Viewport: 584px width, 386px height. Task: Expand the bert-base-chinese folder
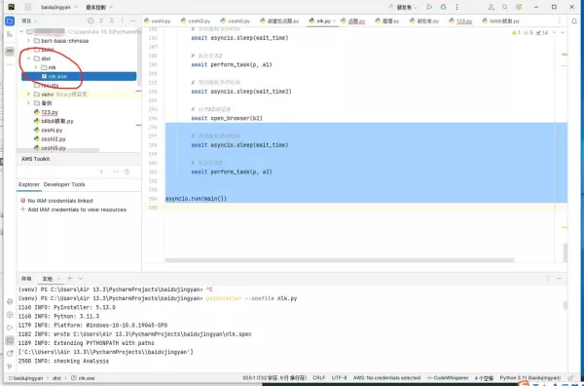point(28,40)
